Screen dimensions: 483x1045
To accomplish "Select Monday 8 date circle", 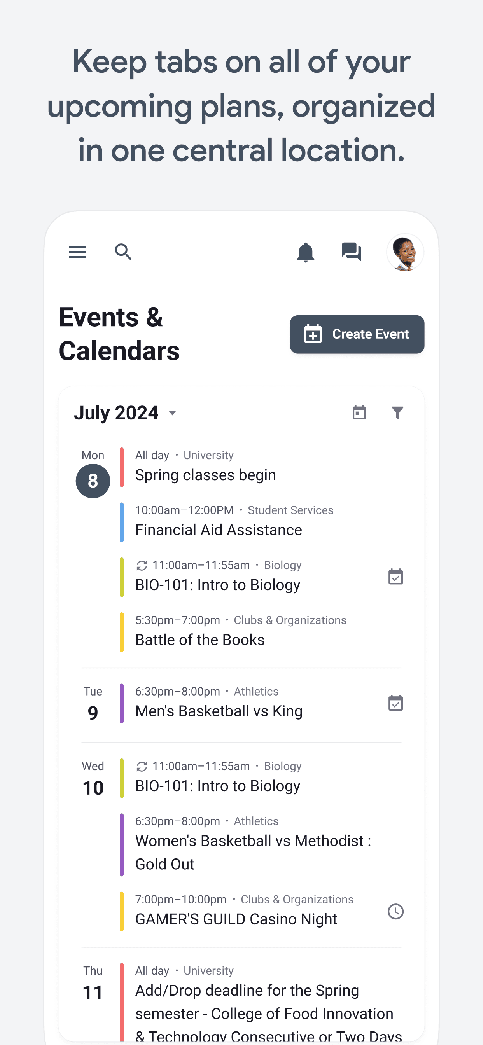I will (x=93, y=481).
